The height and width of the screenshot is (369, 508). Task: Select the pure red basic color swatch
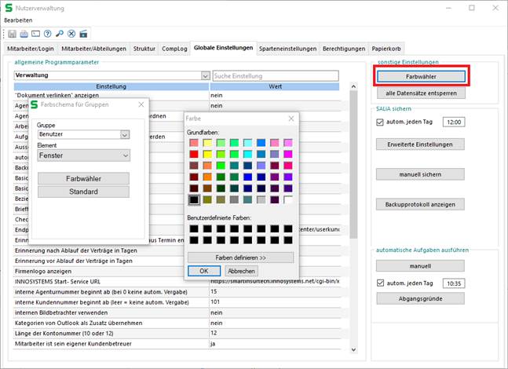[x=193, y=155]
